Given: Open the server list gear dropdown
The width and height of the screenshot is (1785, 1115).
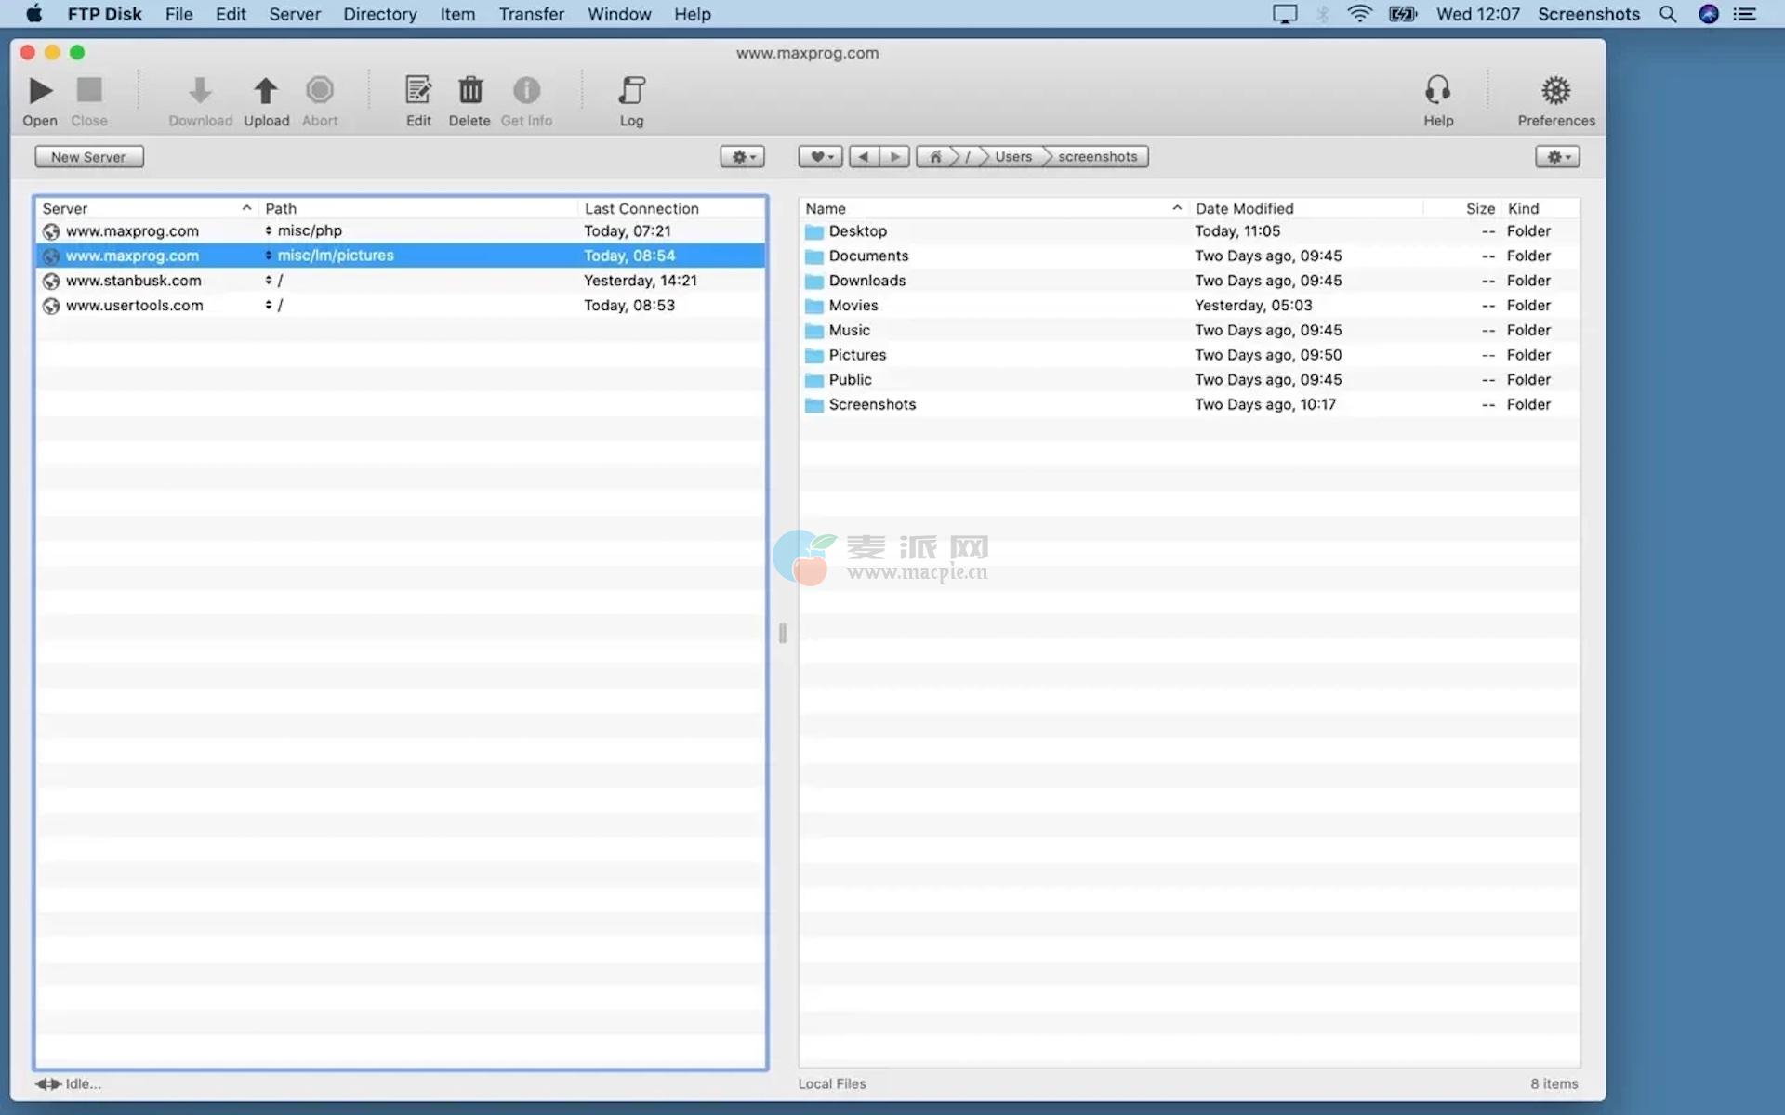Looking at the screenshot, I should tap(743, 157).
